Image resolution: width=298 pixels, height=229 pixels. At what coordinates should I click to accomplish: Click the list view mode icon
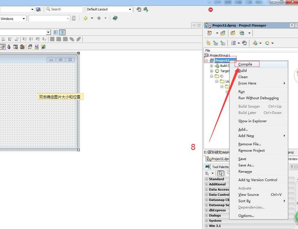pyautogui.click(x=234, y=43)
